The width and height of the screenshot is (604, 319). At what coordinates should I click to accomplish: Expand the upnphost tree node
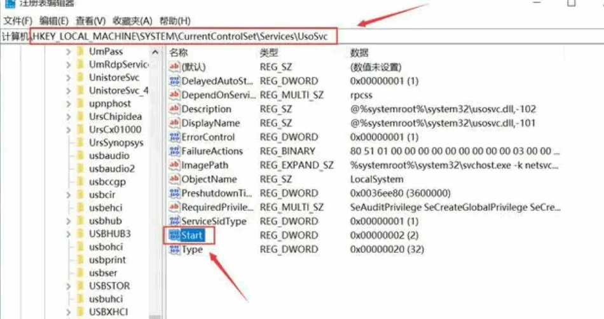pos(69,104)
